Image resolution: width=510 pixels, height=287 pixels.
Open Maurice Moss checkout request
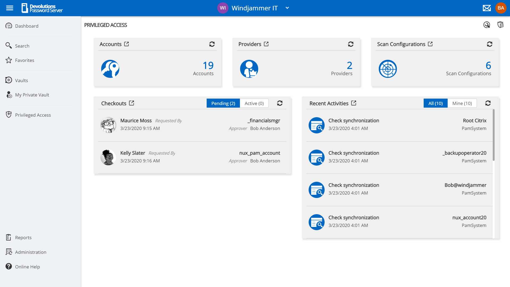pyautogui.click(x=136, y=121)
